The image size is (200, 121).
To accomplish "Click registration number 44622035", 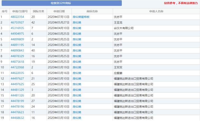I will point(17,73).
